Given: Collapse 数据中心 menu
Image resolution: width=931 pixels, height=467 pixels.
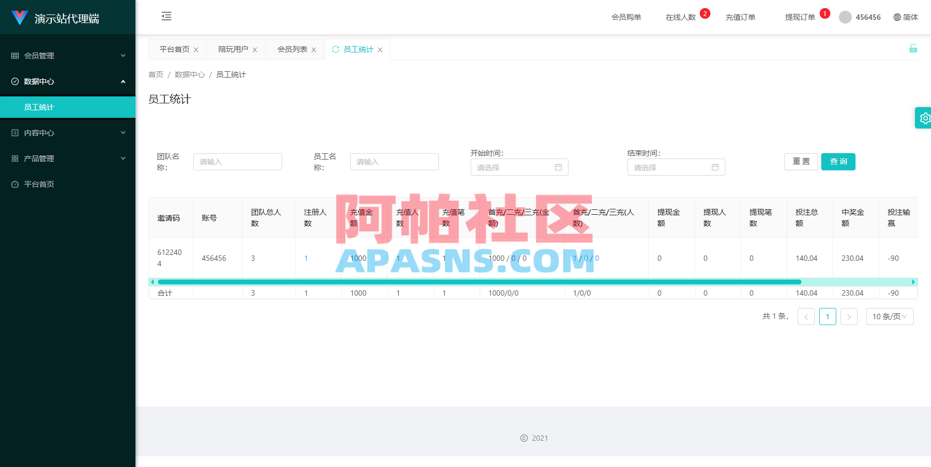Looking at the screenshot, I should click(67, 81).
